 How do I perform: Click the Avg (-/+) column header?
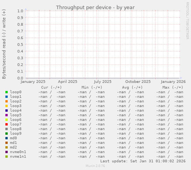coord(132,87)
